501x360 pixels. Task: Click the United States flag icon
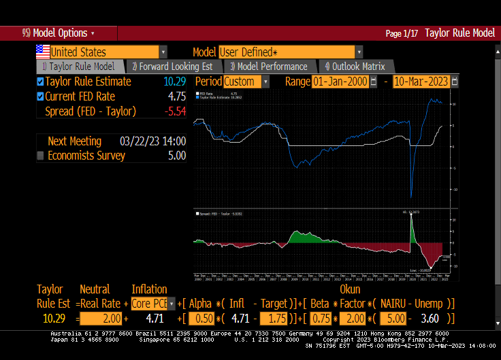click(x=43, y=52)
